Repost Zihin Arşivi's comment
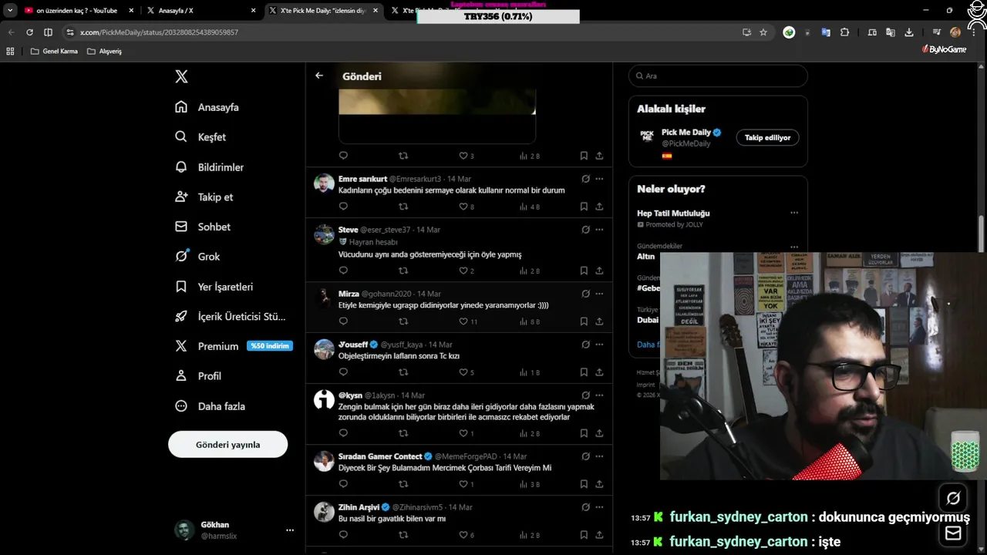 point(403,535)
